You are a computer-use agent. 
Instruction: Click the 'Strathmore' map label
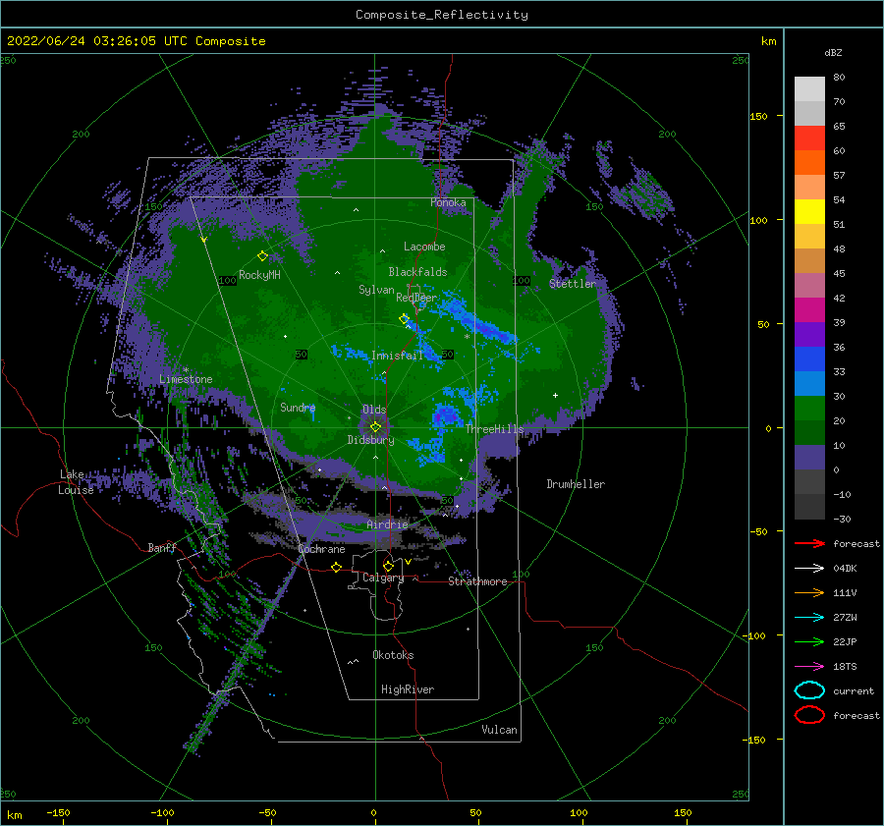[x=477, y=581]
